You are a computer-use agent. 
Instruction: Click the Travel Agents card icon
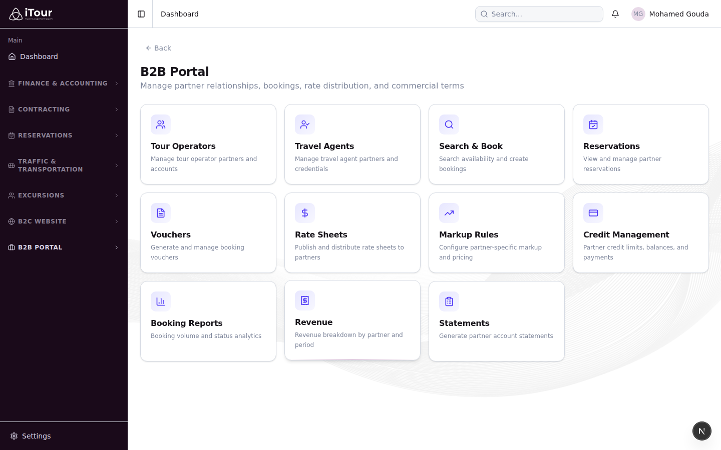pos(305,124)
